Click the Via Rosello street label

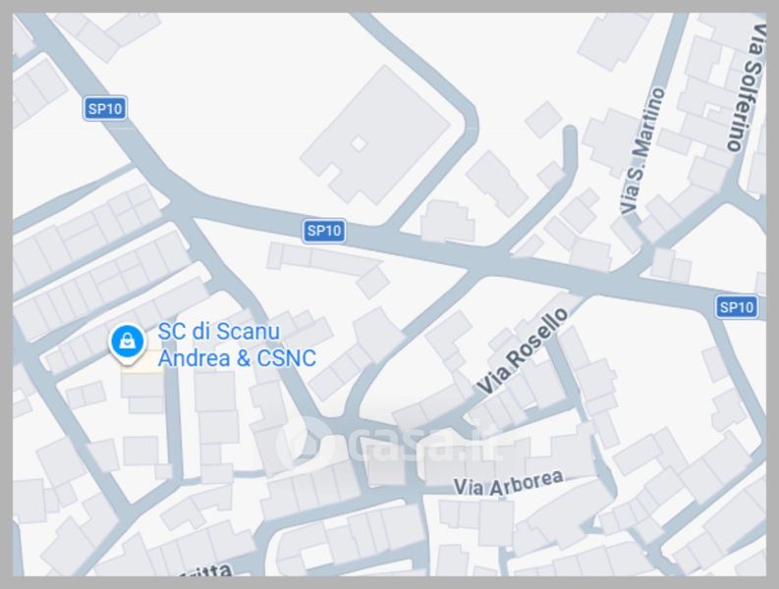[x=523, y=350]
